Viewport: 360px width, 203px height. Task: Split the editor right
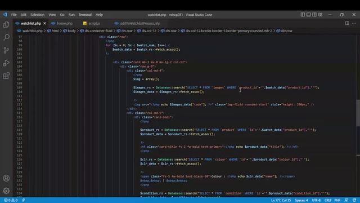point(347,23)
